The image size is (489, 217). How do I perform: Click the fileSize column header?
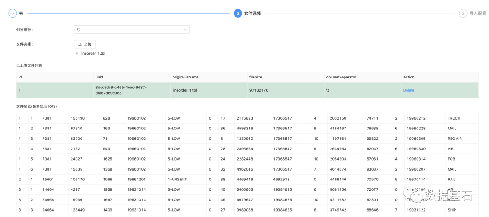pyautogui.click(x=286, y=77)
